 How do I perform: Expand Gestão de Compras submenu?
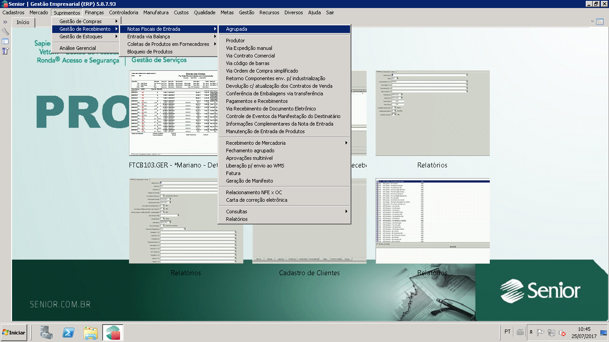[86, 21]
